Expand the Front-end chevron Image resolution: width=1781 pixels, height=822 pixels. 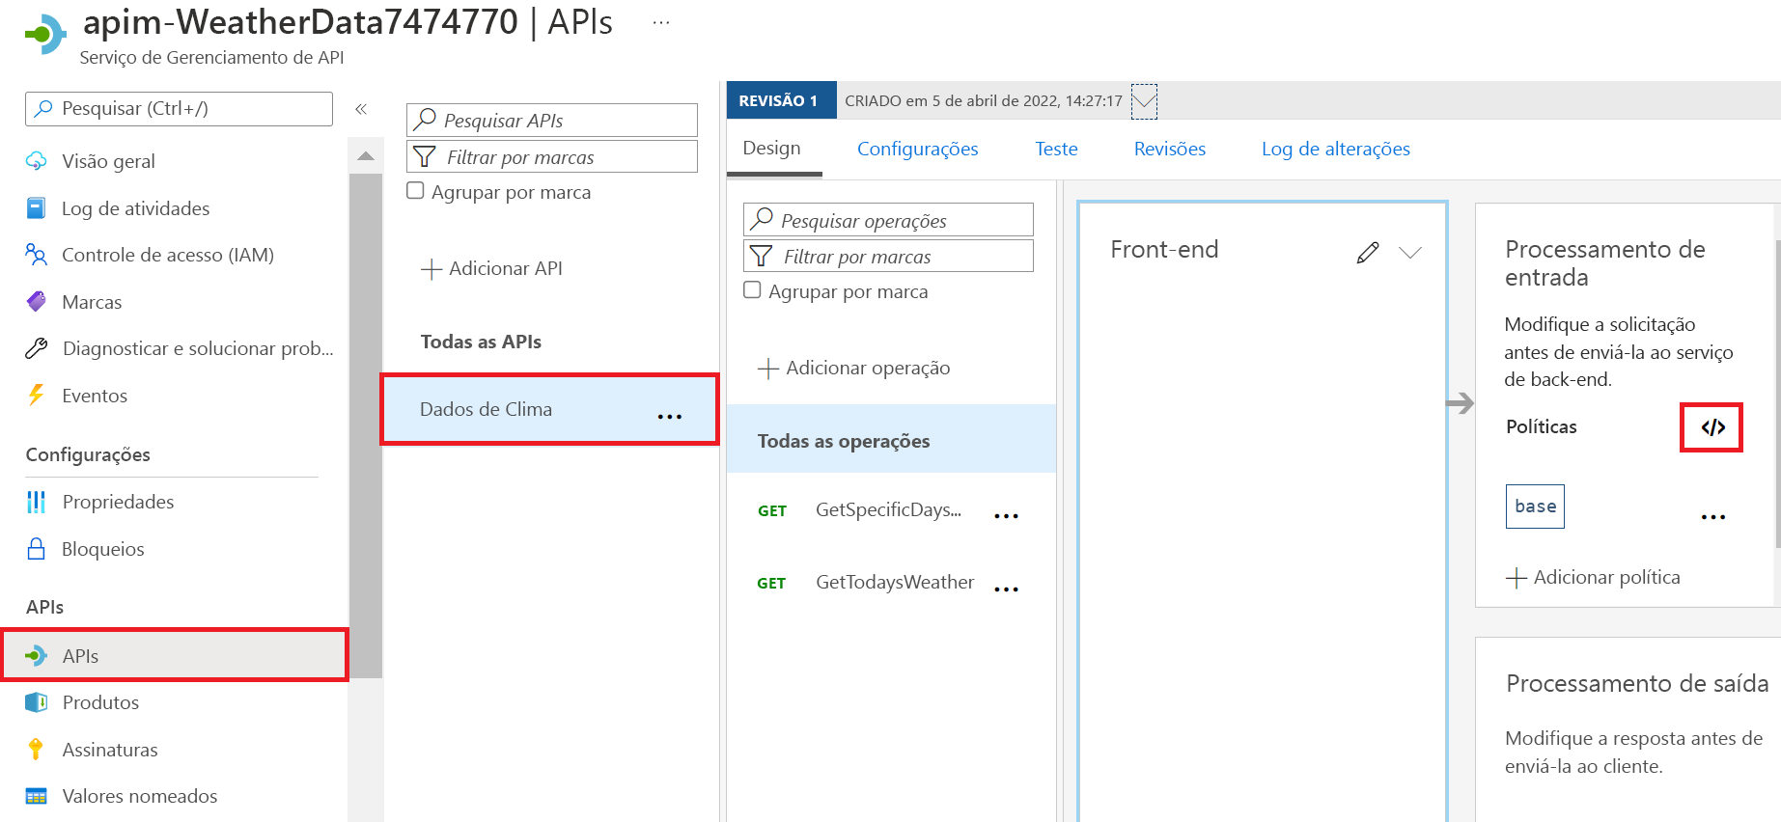(x=1410, y=253)
